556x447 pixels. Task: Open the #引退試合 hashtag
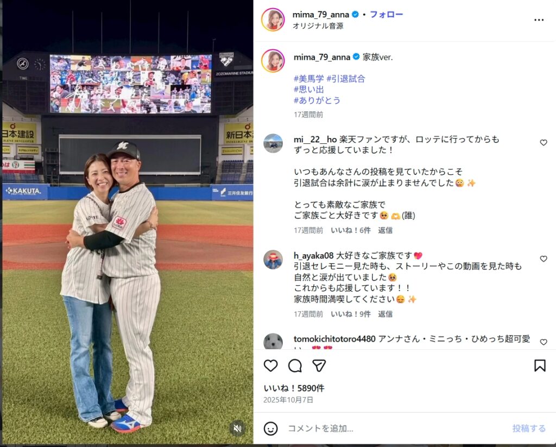(x=346, y=79)
